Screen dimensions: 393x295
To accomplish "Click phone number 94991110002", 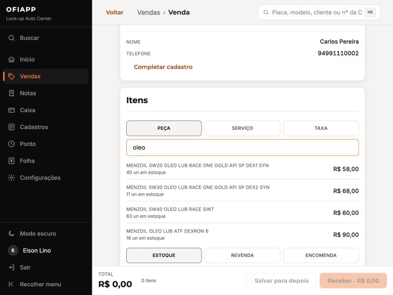I will (338, 53).
